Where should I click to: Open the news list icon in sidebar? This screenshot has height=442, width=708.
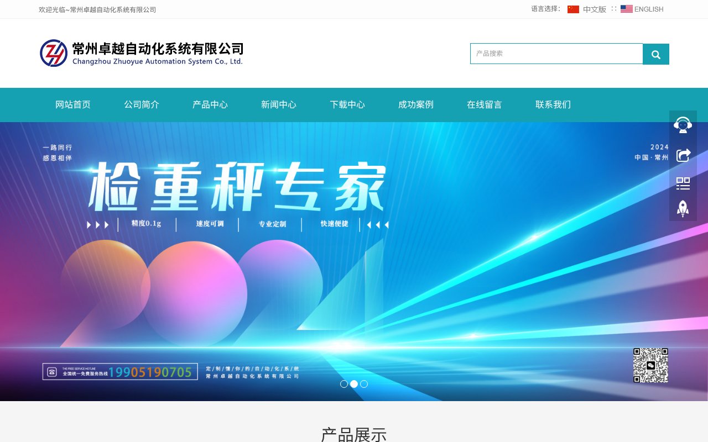pyautogui.click(x=683, y=183)
